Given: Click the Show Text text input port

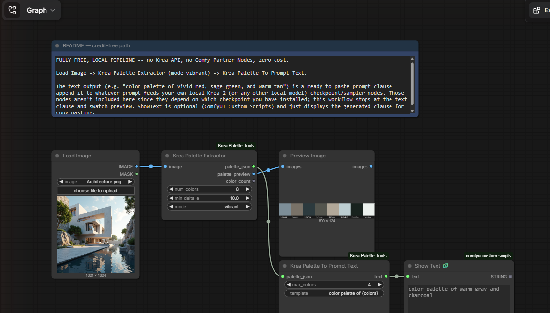Looking at the screenshot, I should click(x=408, y=276).
